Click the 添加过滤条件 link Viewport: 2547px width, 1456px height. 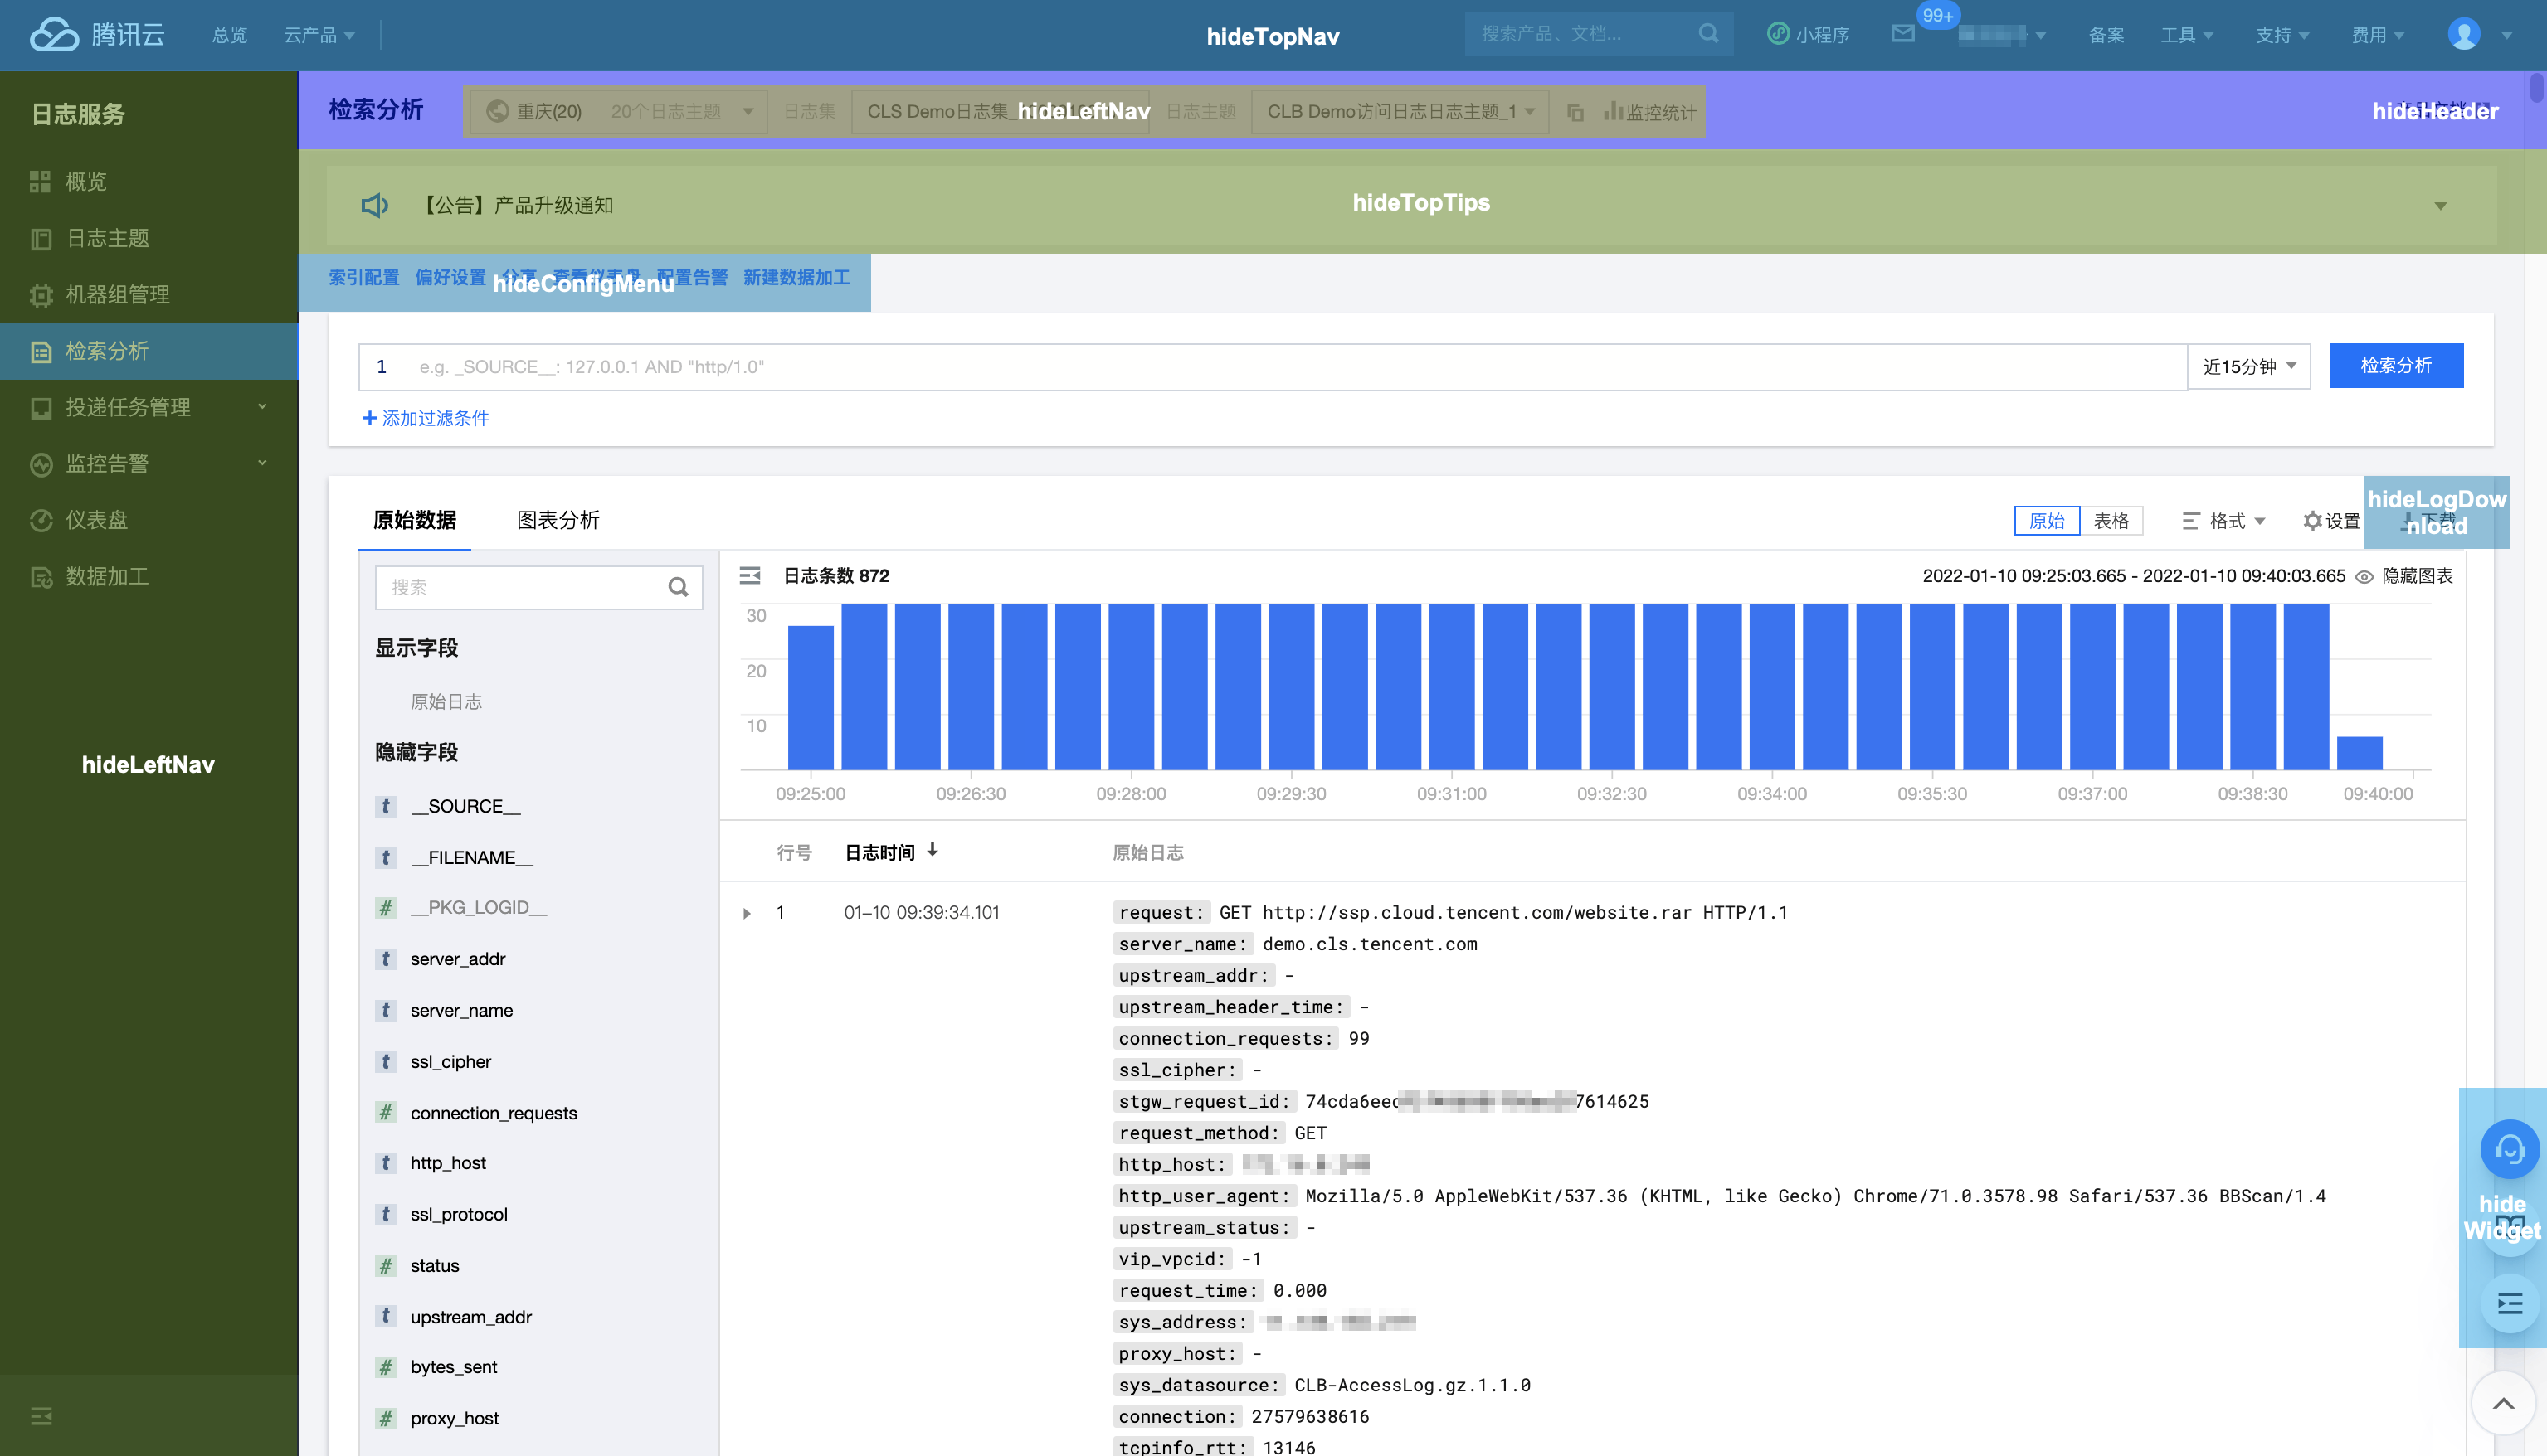click(x=425, y=418)
